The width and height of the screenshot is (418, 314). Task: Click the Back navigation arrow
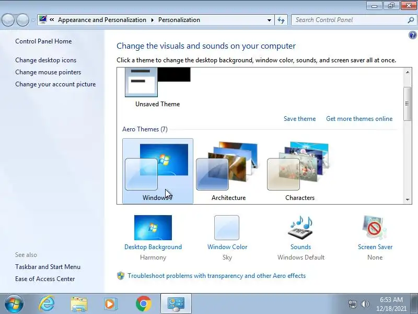click(x=8, y=20)
